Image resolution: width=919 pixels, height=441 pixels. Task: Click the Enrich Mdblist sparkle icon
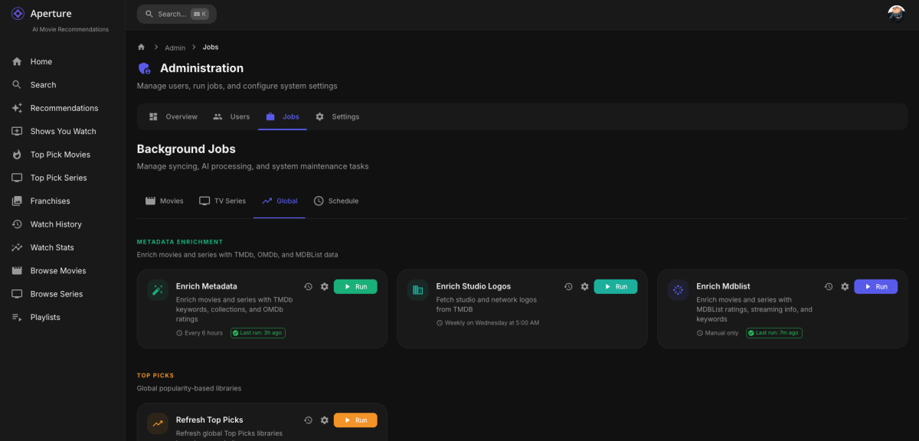point(678,290)
